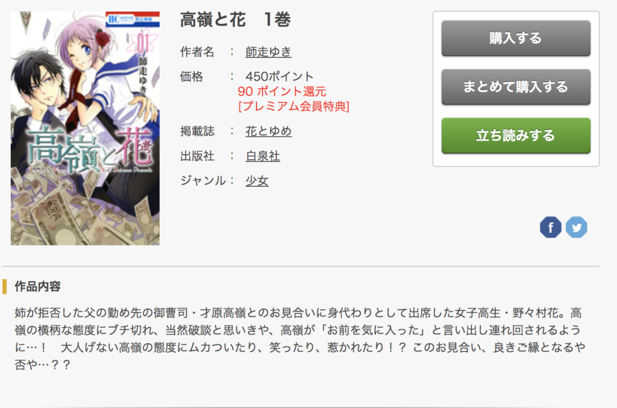Click the title 高嶺と花 1巻
Image resolution: width=617 pixels, height=408 pixels.
pos(236,20)
